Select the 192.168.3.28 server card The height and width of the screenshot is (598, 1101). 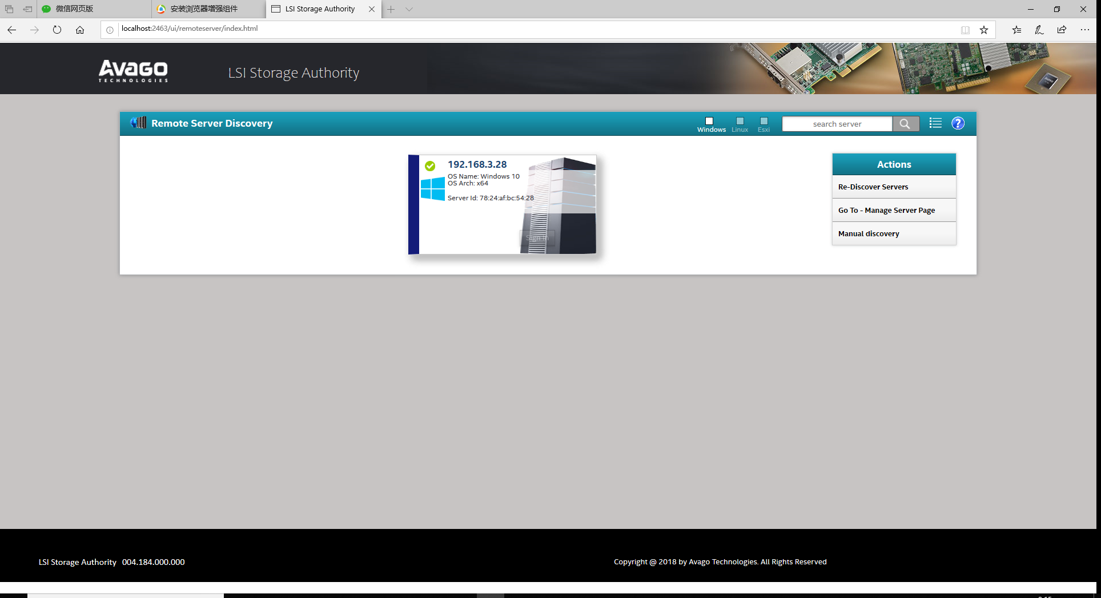point(503,204)
